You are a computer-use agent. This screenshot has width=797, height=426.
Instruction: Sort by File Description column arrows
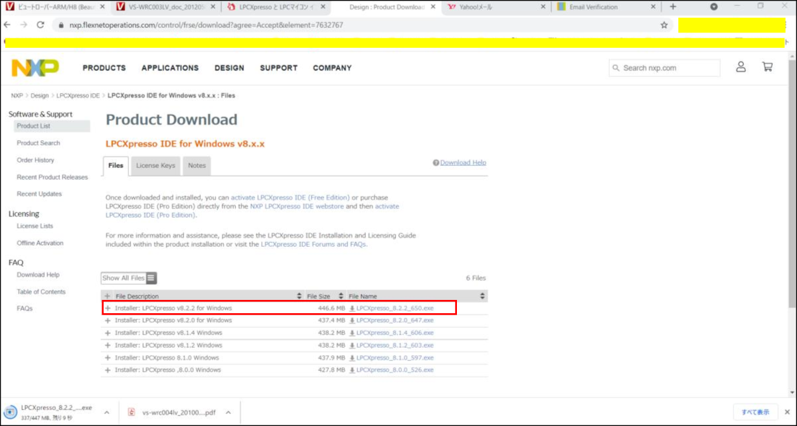299,296
